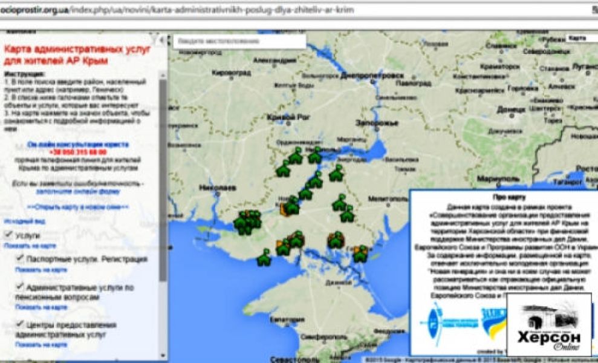Click the Исходный вид link
Viewport: 598px width, 363px height.
[x=17, y=221]
